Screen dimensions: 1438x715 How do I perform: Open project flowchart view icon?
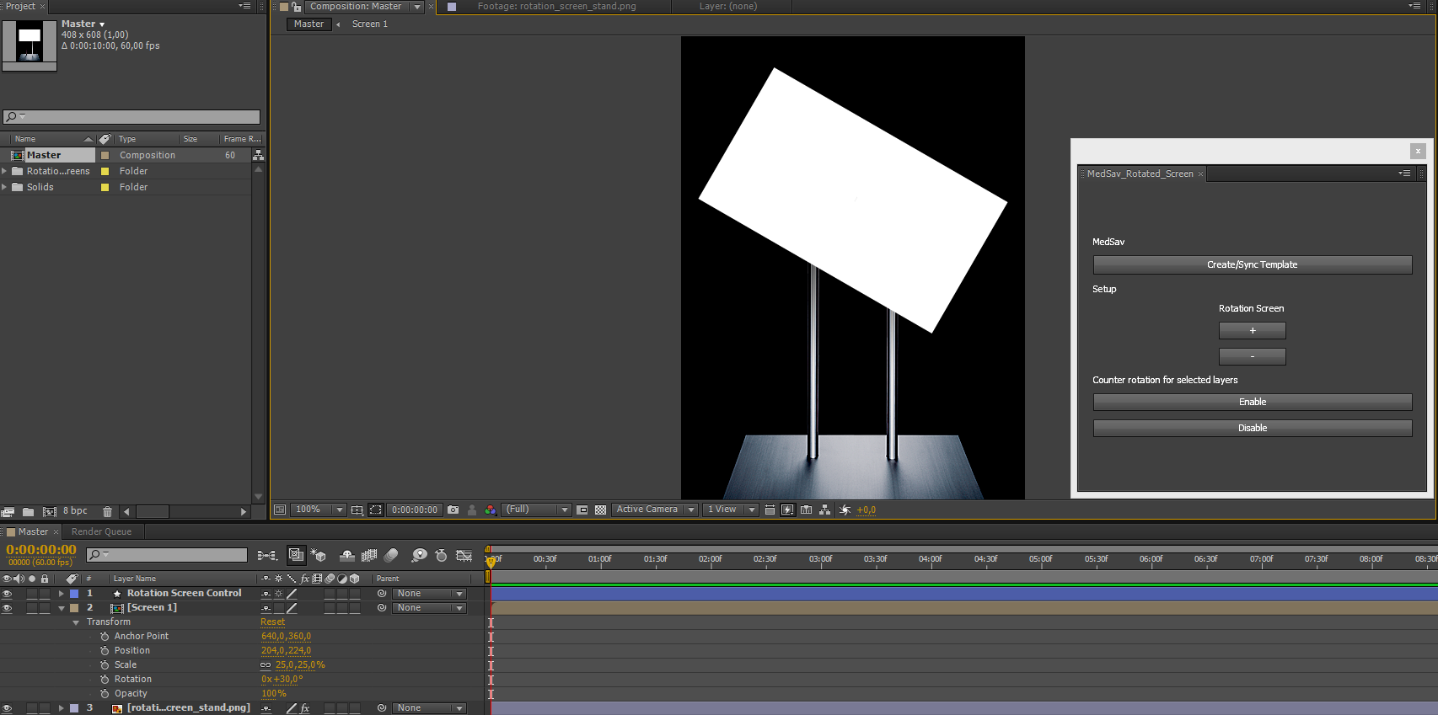[x=258, y=155]
